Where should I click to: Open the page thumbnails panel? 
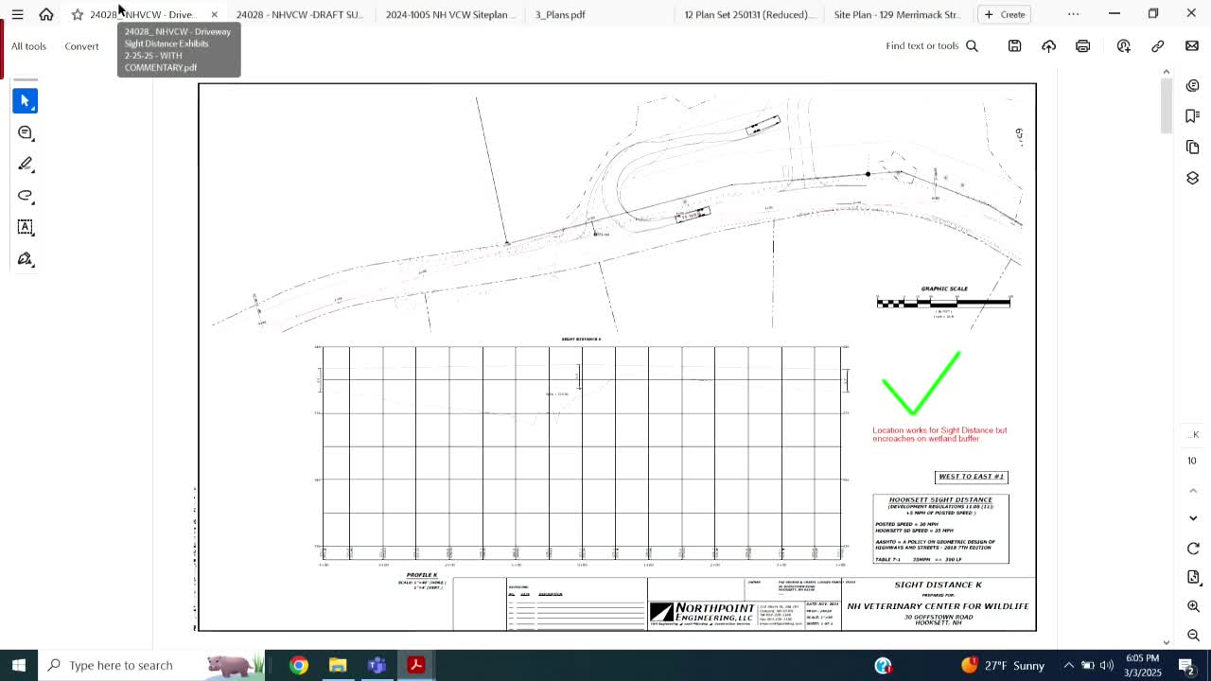tap(1192, 147)
